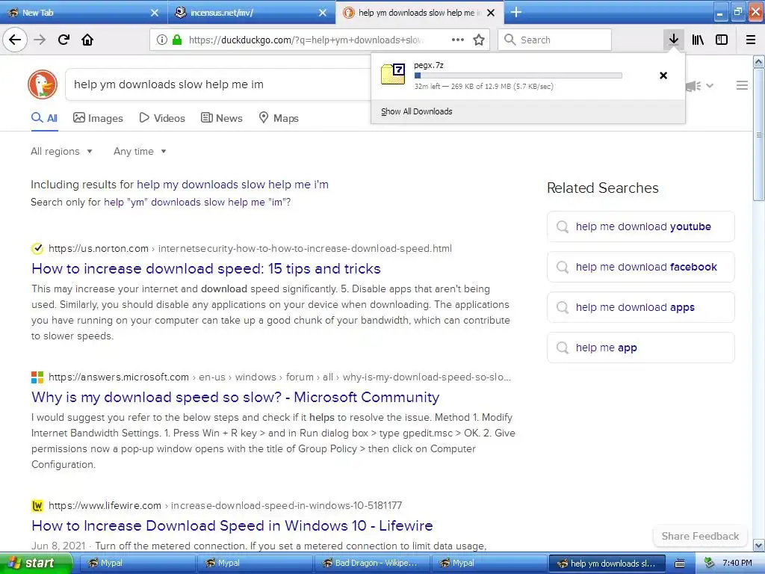
Task: Bookmark this page with the star
Action: pyautogui.click(x=479, y=40)
